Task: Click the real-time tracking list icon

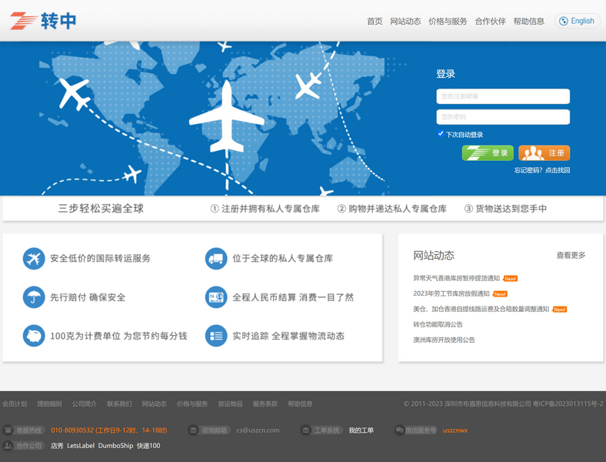Action: pyautogui.click(x=216, y=336)
